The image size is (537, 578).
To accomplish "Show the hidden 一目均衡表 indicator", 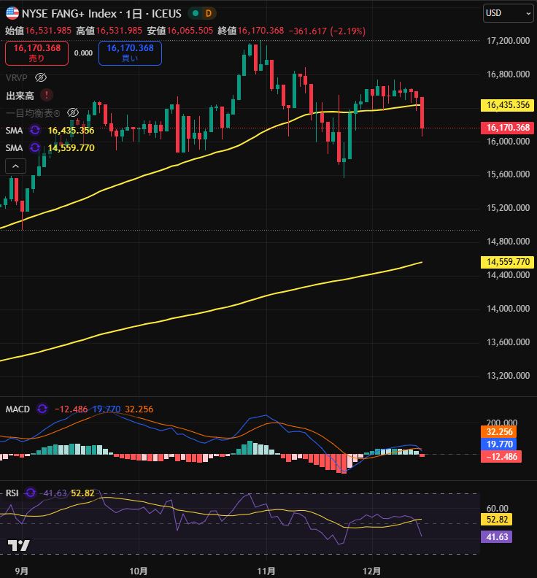I will [72, 112].
